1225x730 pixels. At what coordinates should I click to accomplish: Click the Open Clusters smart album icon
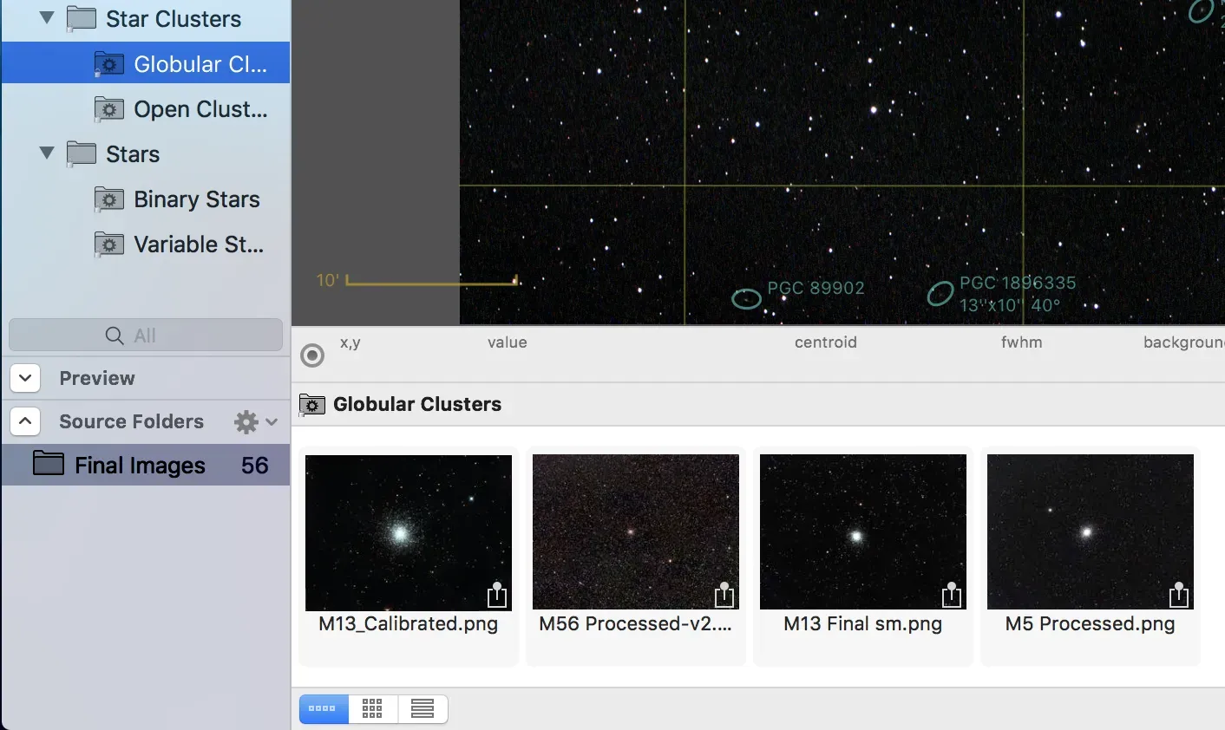pyautogui.click(x=108, y=108)
